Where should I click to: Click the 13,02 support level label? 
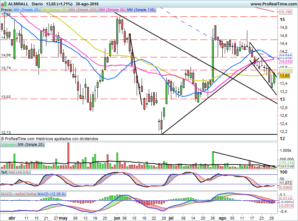pos(6,97)
